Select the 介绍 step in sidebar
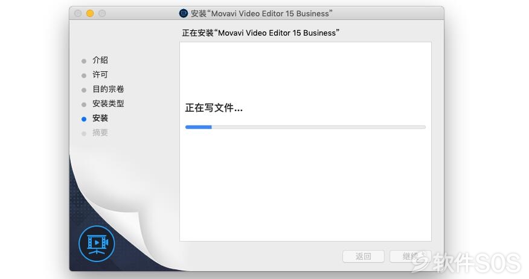This screenshot has height=279, width=529. (100, 60)
